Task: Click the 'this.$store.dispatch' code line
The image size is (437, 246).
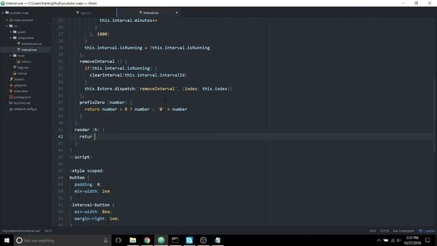Action: [x=158, y=89]
